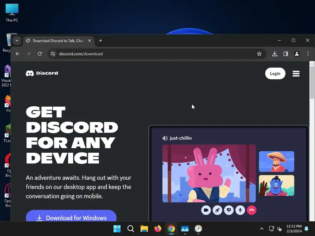The image size is (315, 236).
Task: Open site information icon in address bar
Action: click(x=53, y=54)
